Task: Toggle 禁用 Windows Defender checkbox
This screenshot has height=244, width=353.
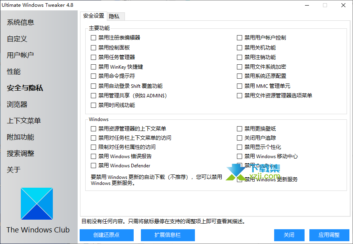Action: [x=93, y=166]
